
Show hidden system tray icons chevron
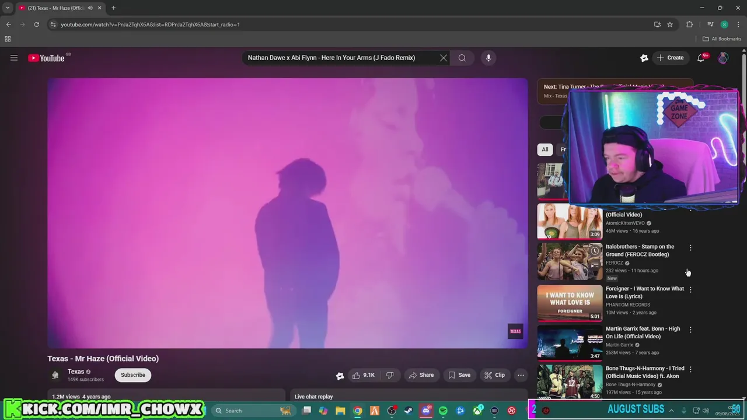click(x=671, y=411)
